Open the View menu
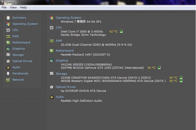 point(13,8)
